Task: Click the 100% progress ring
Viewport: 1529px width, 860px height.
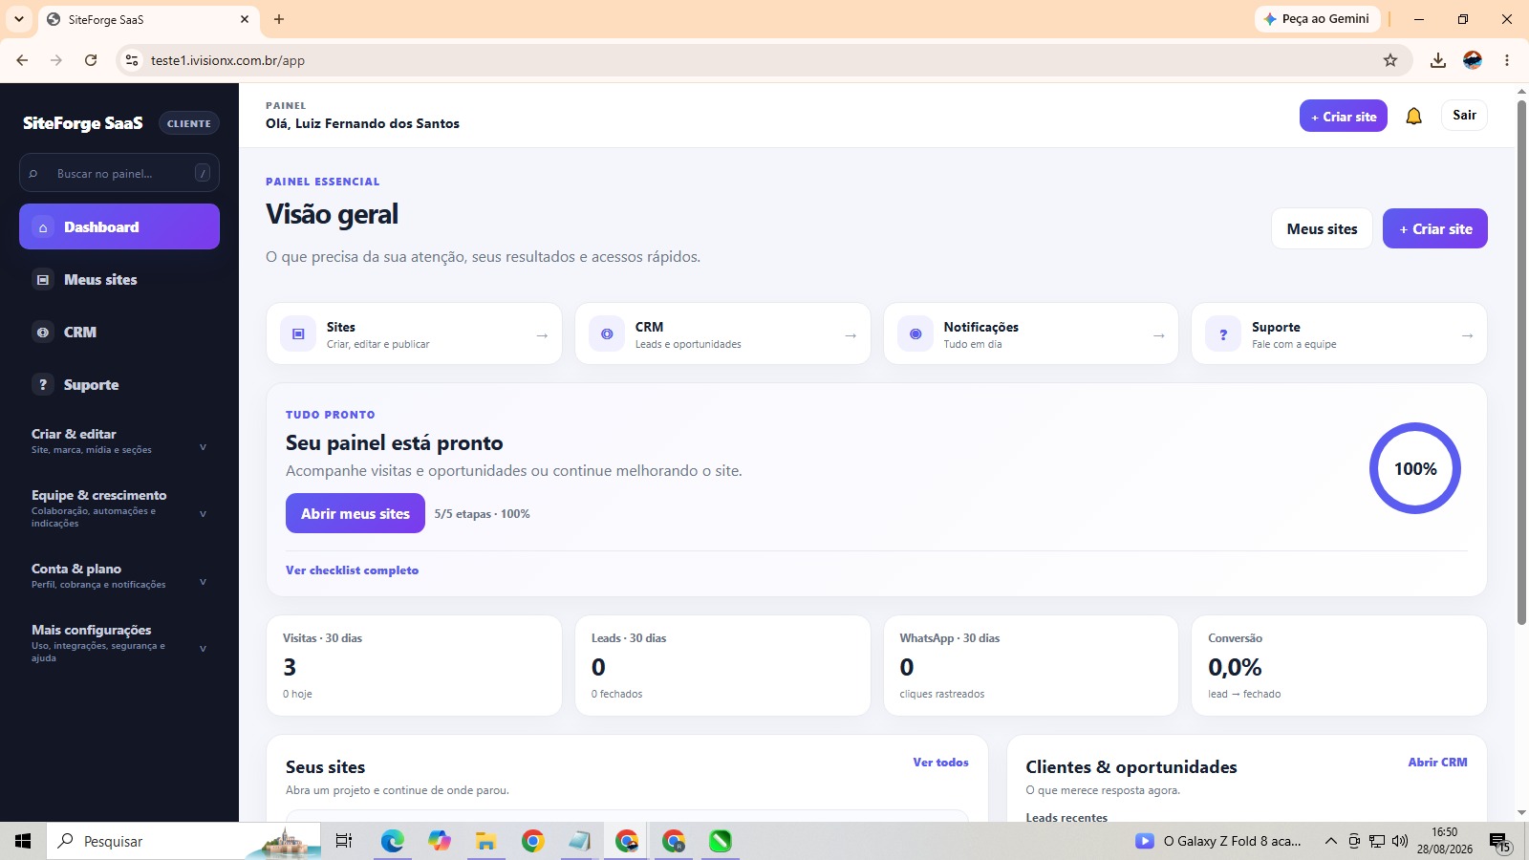Action: 1415,468
